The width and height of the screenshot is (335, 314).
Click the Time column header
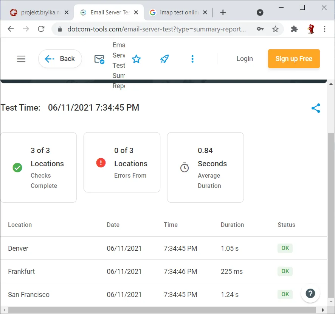(x=171, y=225)
